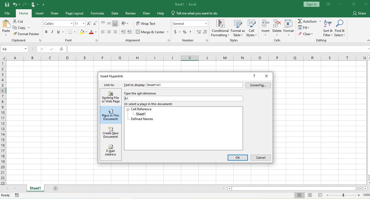
Task: Apply Underline formatting
Action: tap(58, 32)
